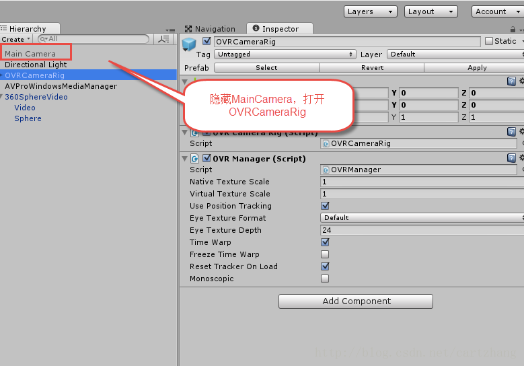Screen dimensions: 524x366
Task: Toggle Reset Tracker On Load checkbox
Action: 325,266
